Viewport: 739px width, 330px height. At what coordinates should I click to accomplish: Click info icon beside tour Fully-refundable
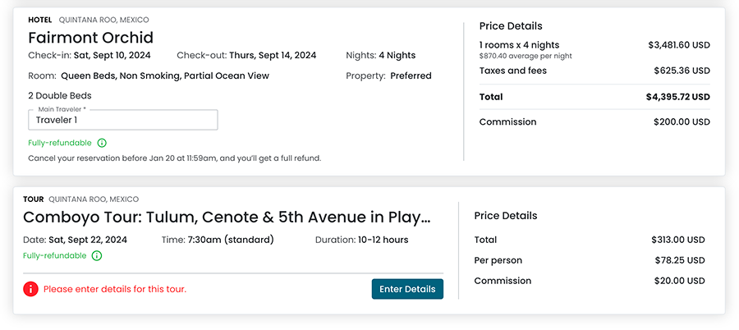pyautogui.click(x=97, y=256)
